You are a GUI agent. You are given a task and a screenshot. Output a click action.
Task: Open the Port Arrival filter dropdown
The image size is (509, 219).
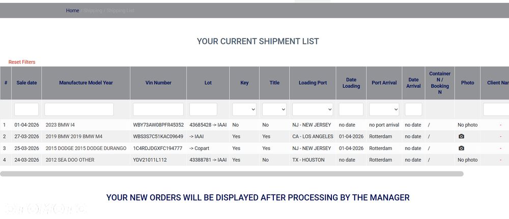tap(384, 109)
